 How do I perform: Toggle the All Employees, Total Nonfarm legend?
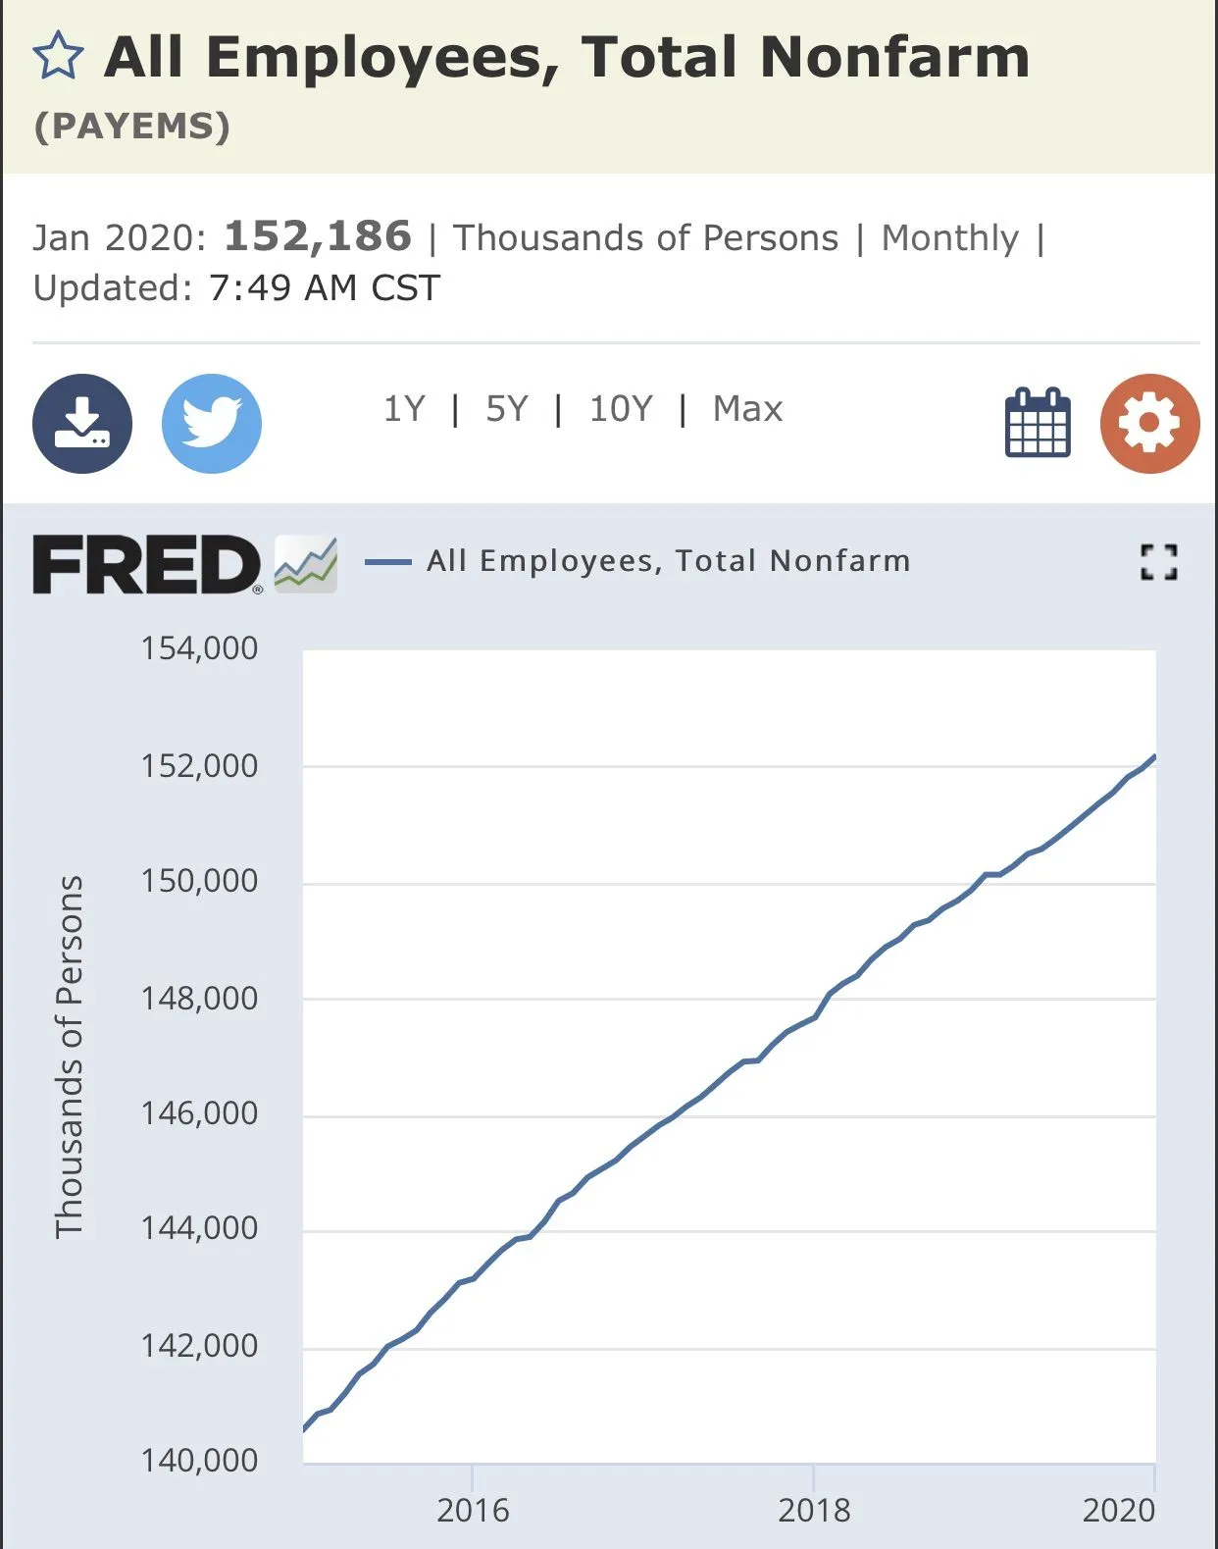point(668,561)
